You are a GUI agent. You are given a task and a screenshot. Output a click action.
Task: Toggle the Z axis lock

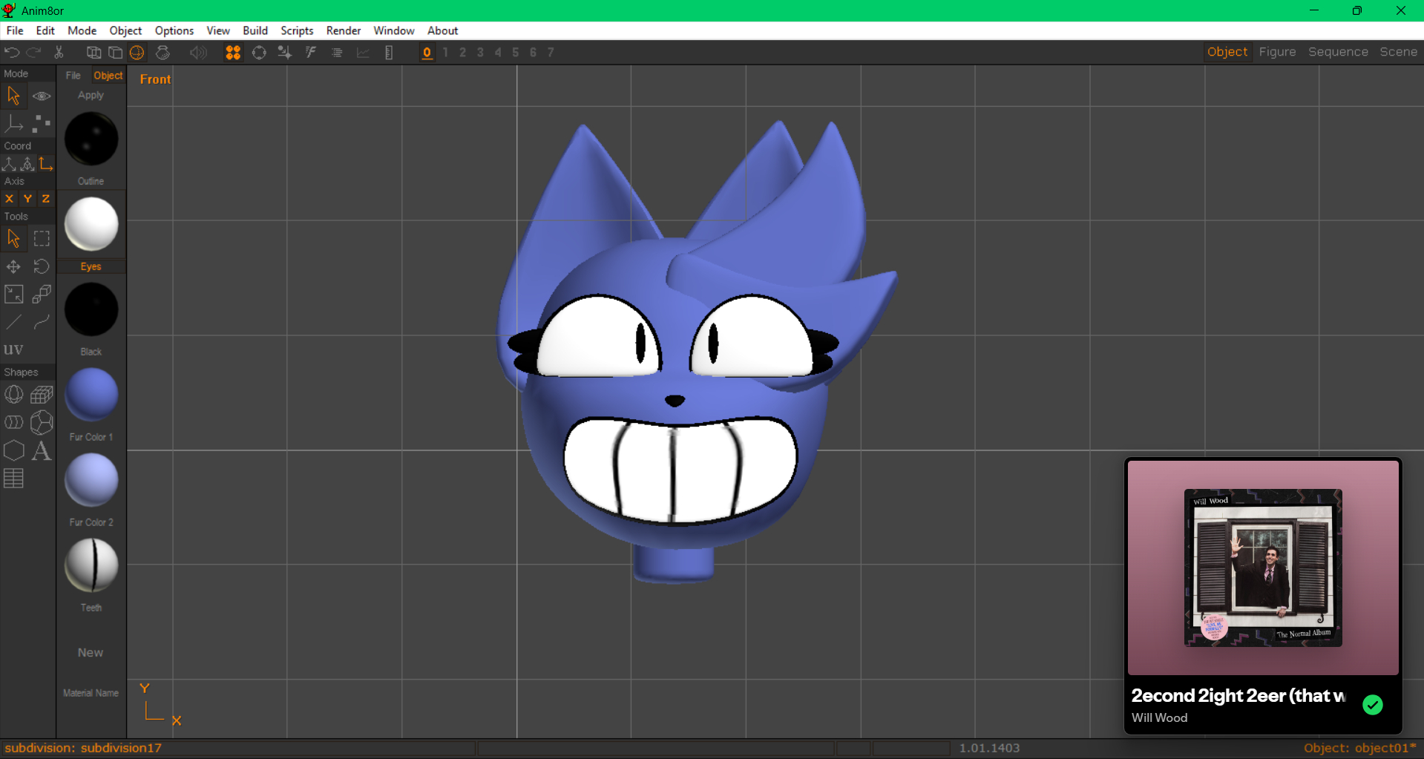pyautogui.click(x=46, y=199)
